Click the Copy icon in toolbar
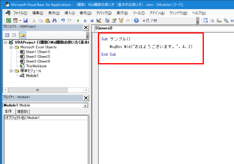Screen dimensions: 234x164 pos(41,20)
